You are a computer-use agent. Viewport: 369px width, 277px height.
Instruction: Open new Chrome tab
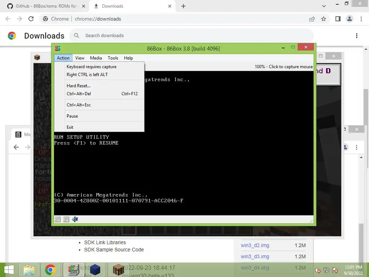point(183,6)
